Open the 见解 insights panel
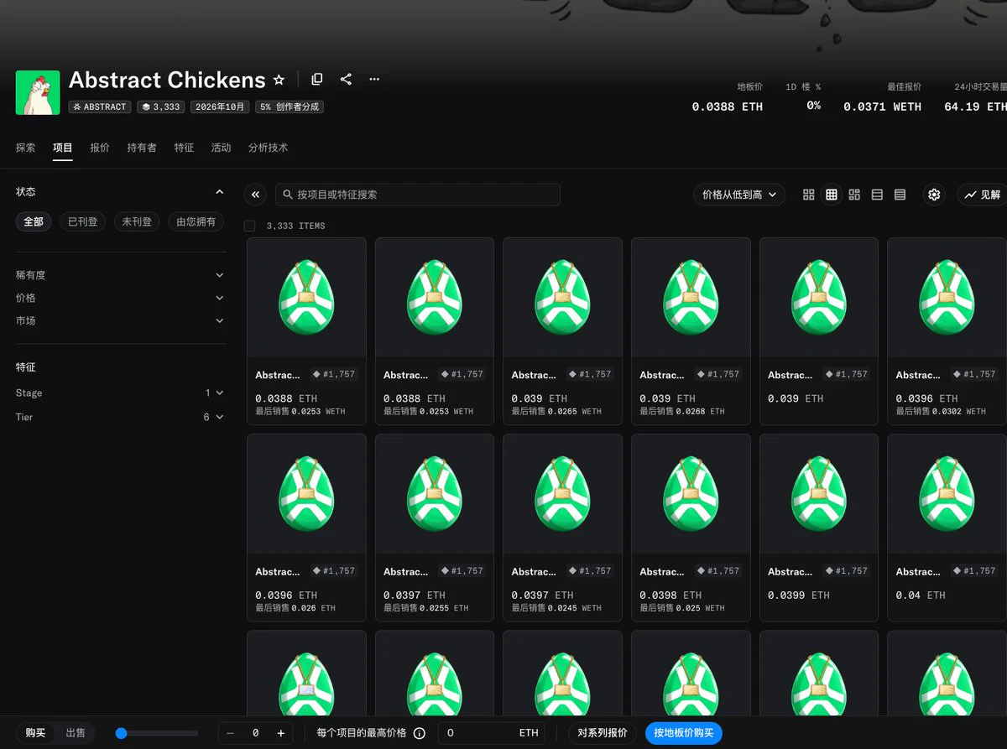1007x749 pixels. pos(982,195)
